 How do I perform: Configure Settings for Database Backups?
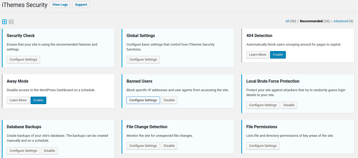click(x=23, y=151)
